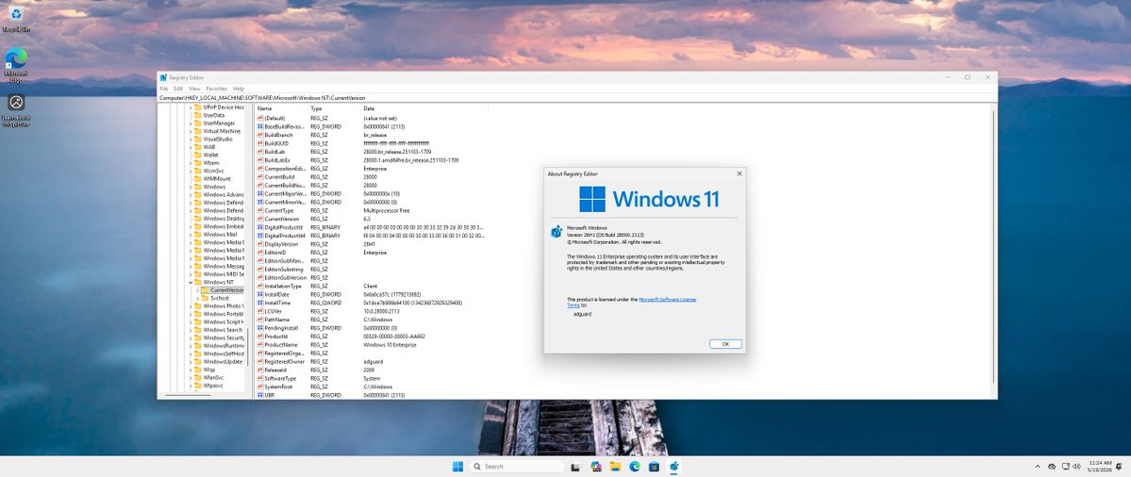1131x477 pixels.
Task: Select the EditionID value row
Action: tap(372, 253)
